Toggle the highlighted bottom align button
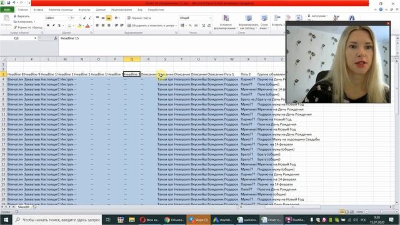400x225 pixels. 109,18
